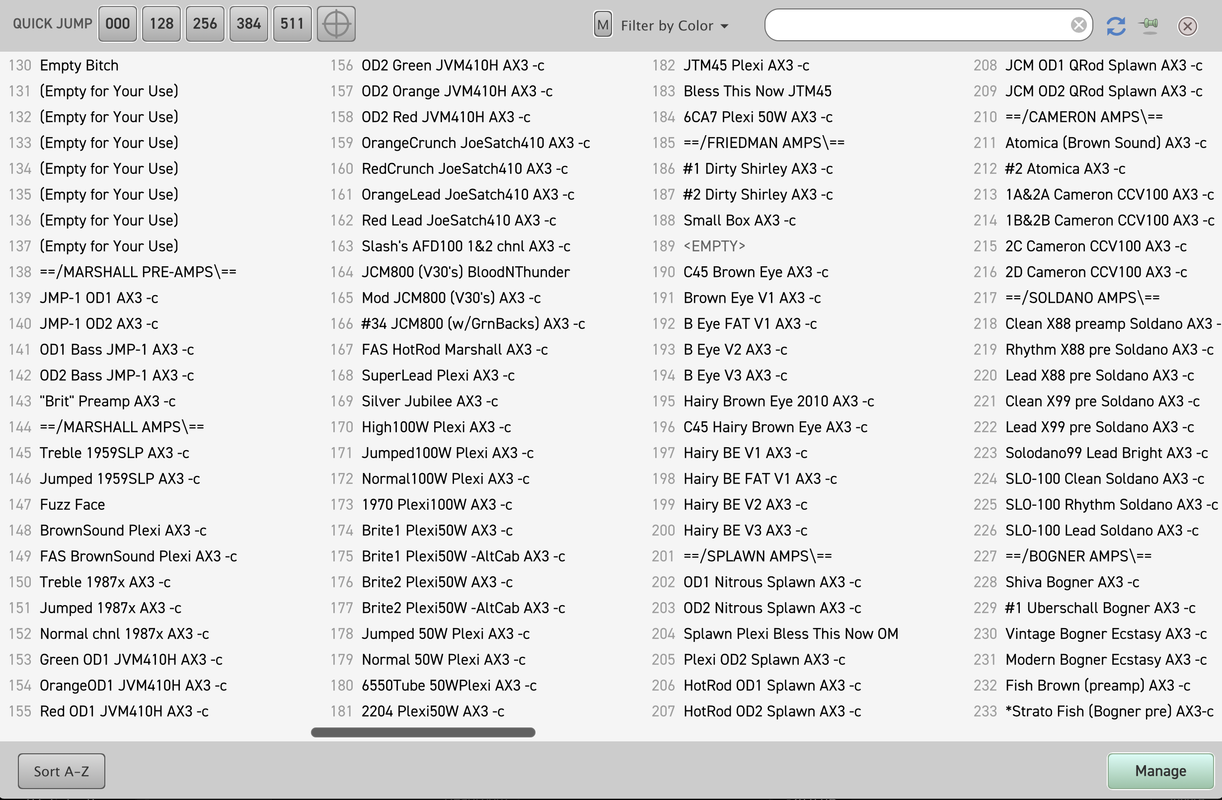Click the M monitor icon button

click(x=602, y=24)
